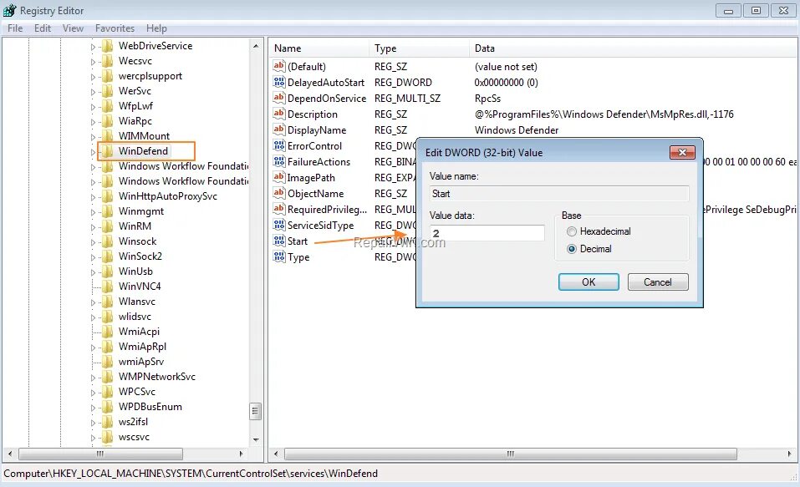Click the DisplayName string value icon
Viewport: 800px width, 487px height.
tap(279, 129)
